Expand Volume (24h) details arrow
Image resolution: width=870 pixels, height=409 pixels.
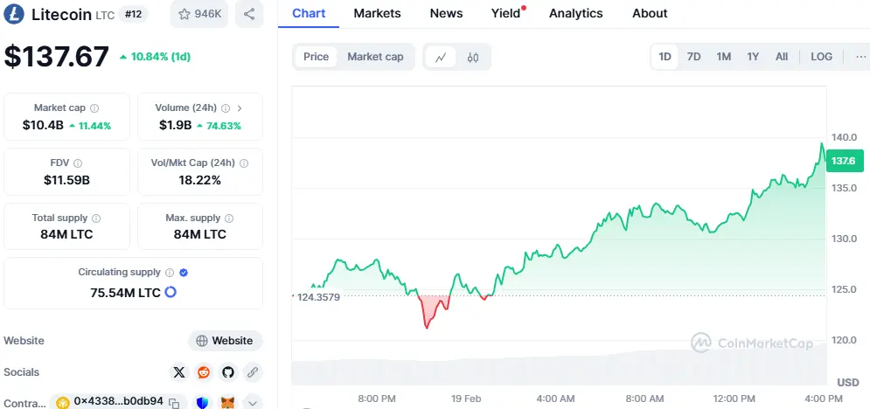[240, 107]
